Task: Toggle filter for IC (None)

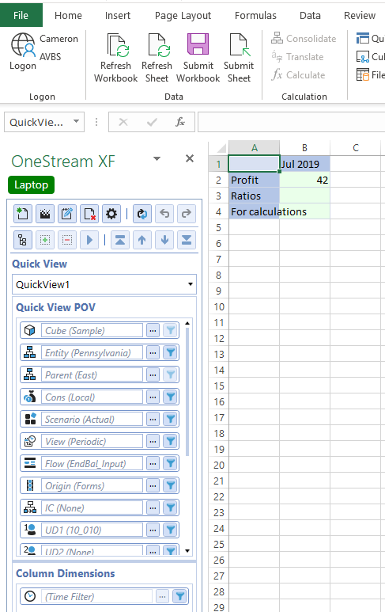Action: (x=171, y=507)
